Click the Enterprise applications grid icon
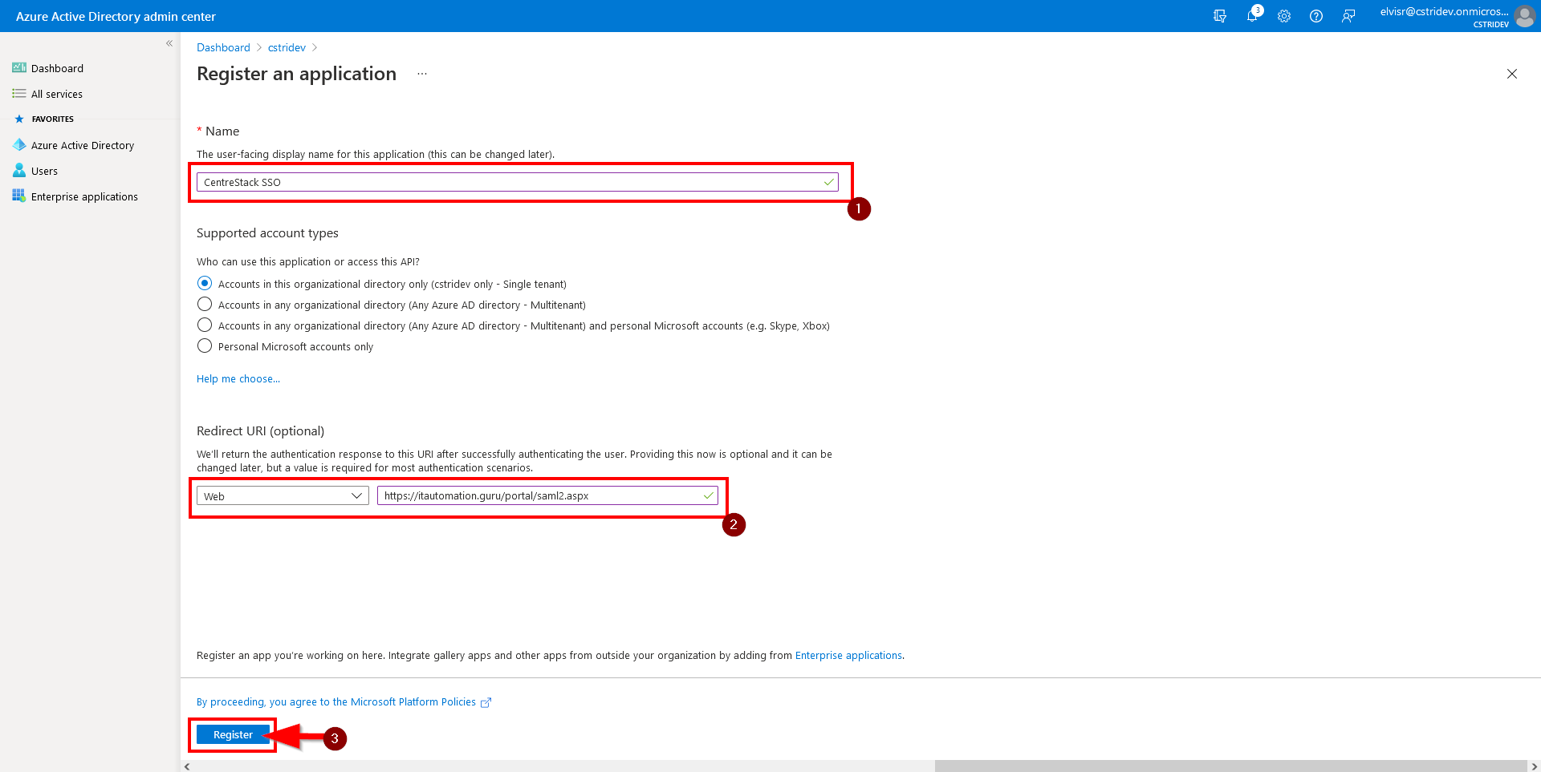1541x772 pixels. coord(19,196)
